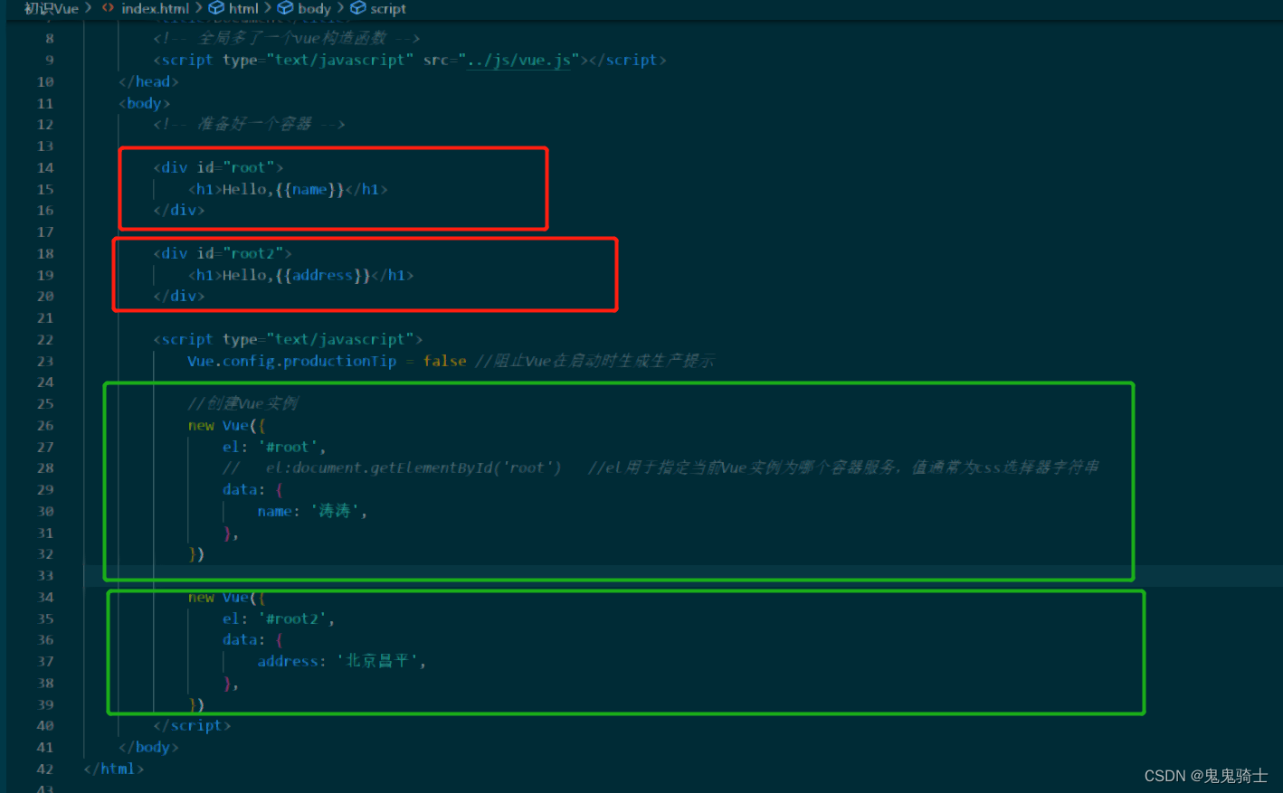Click new Vue({ on line 26
The image size is (1283, 793).
pos(227,425)
